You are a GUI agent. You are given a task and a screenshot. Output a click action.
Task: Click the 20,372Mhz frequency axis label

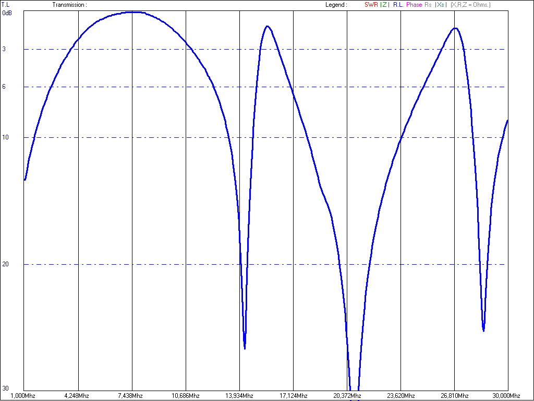(x=347, y=396)
